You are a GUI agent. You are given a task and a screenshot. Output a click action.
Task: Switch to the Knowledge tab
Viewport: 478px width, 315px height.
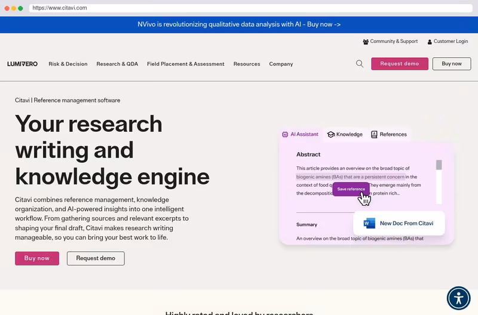click(x=345, y=134)
